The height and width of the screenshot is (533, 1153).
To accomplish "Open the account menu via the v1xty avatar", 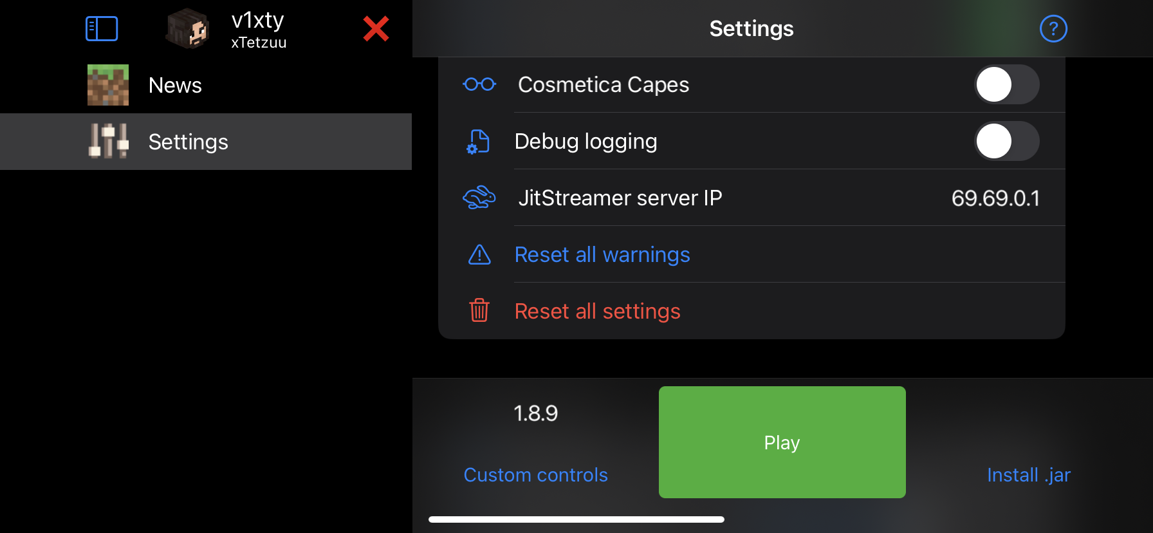I will pyautogui.click(x=187, y=28).
